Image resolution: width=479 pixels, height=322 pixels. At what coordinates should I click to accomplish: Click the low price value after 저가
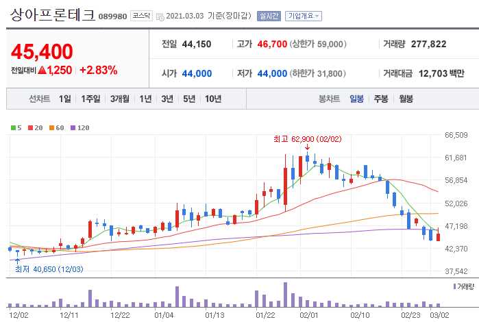click(272, 73)
